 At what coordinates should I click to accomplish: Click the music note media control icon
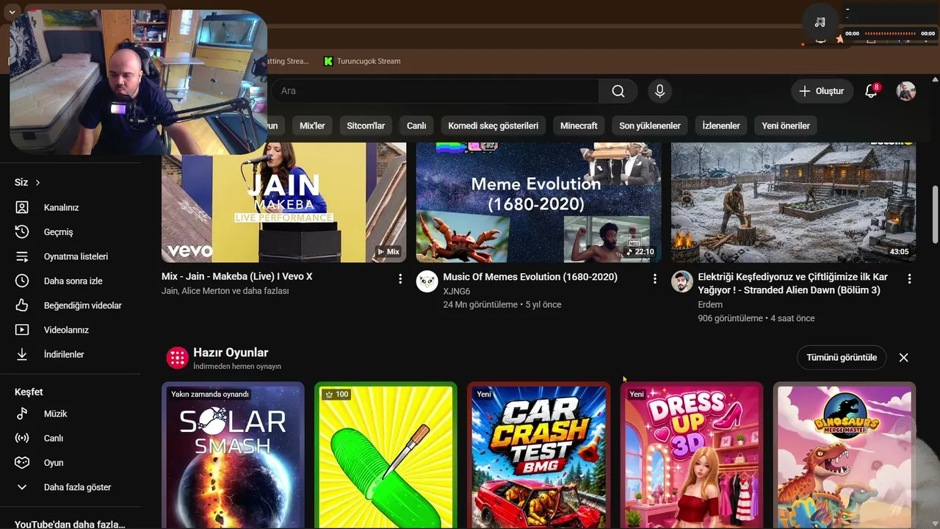tap(820, 22)
